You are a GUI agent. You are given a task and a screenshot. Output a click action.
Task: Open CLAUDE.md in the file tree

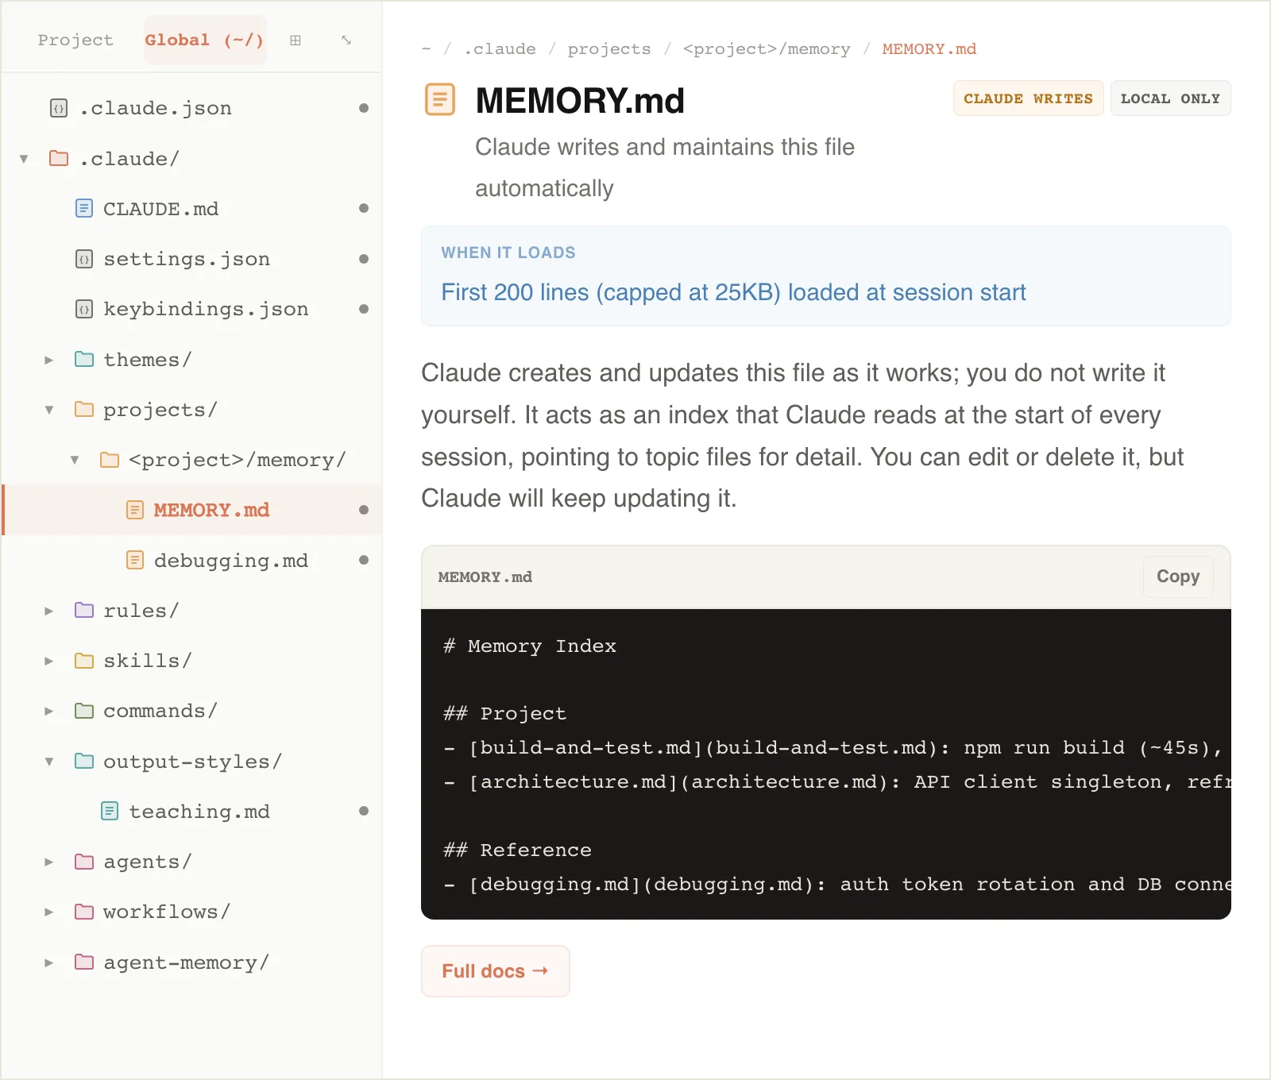click(193, 208)
